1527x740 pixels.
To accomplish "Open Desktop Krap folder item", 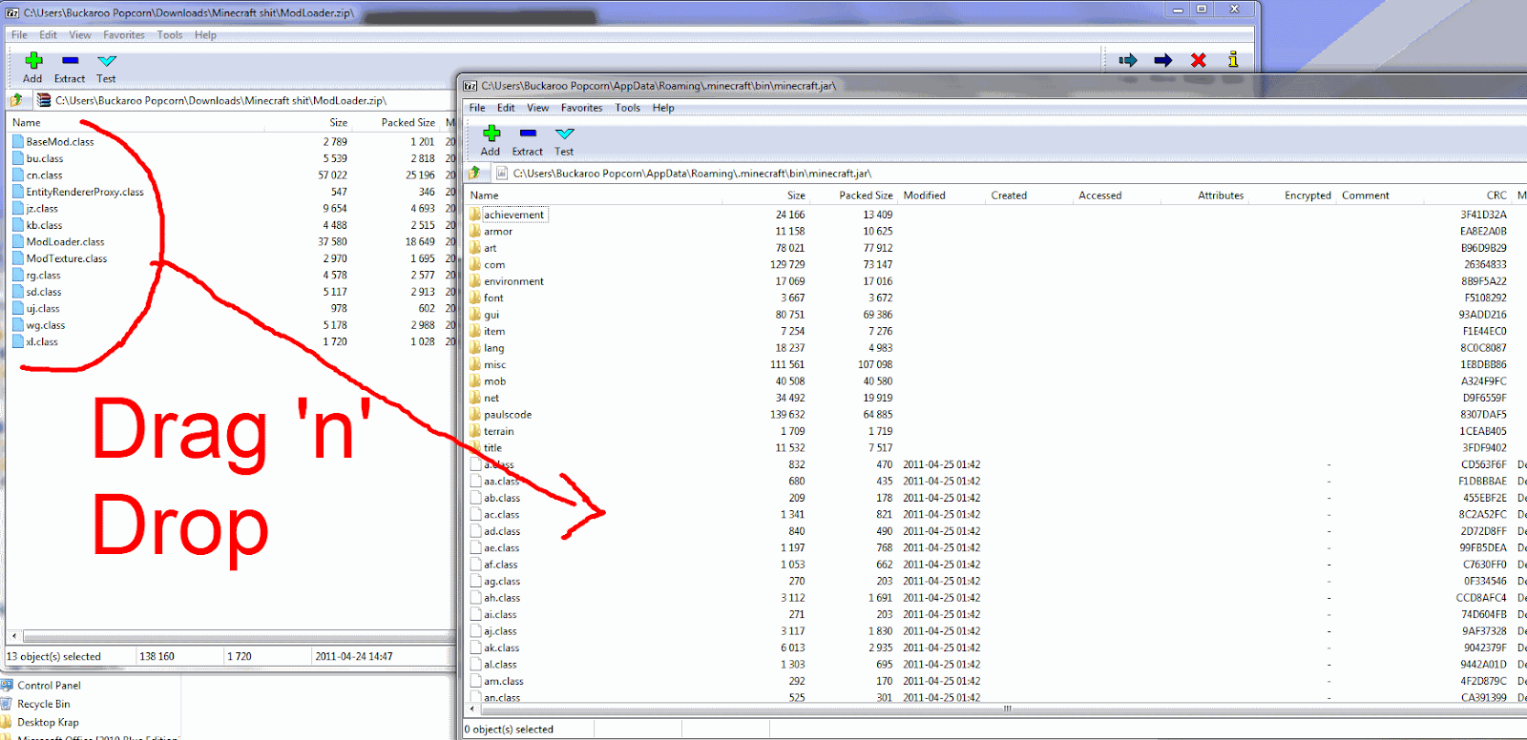I will coord(48,722).
